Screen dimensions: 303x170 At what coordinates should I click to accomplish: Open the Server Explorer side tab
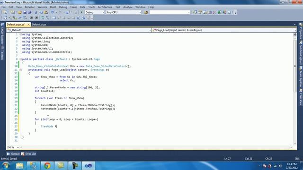2,34
